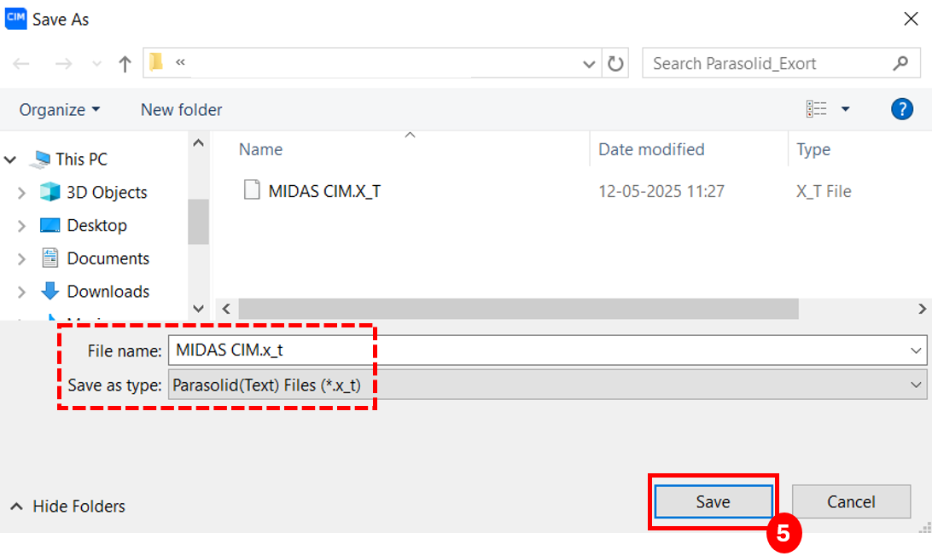Expand the Documents tree node
Image resolution: width=932 pixels, height=556 pixels.
point(21,259)
